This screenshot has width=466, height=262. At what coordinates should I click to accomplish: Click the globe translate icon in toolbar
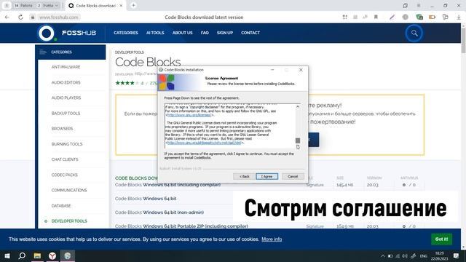[406, 17]
